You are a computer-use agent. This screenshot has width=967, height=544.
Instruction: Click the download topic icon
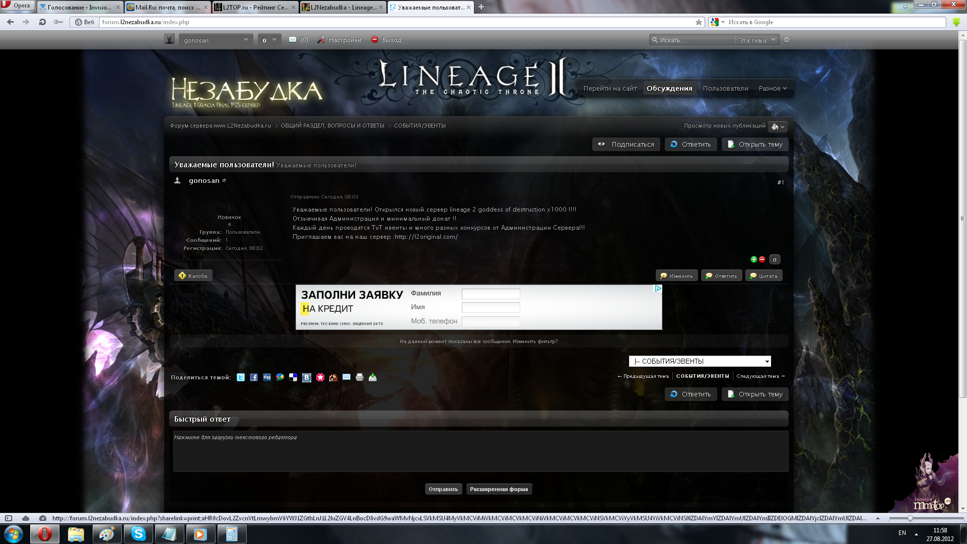373,377
